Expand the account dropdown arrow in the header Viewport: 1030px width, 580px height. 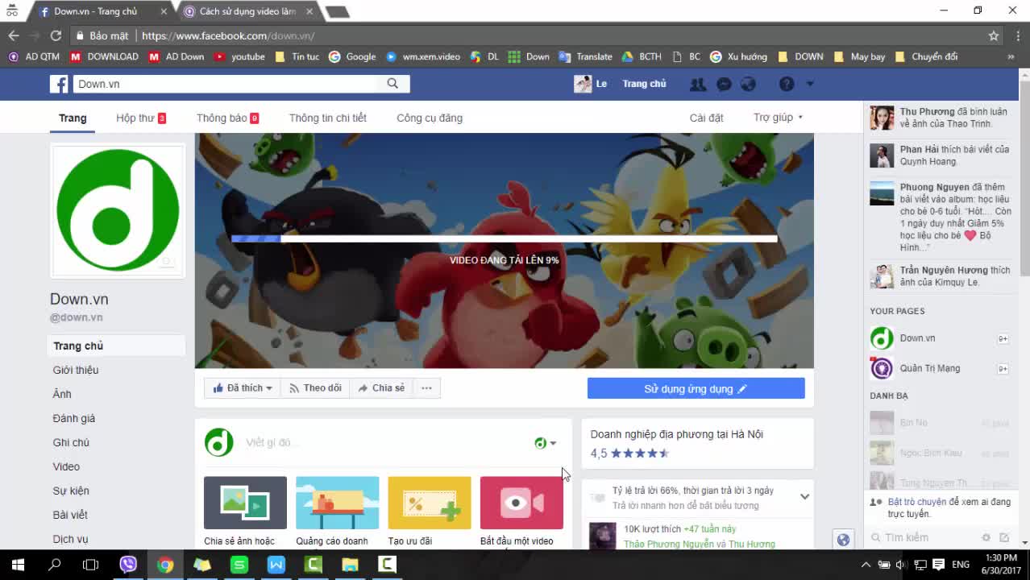pyautogui.click(x=810, y=84)
